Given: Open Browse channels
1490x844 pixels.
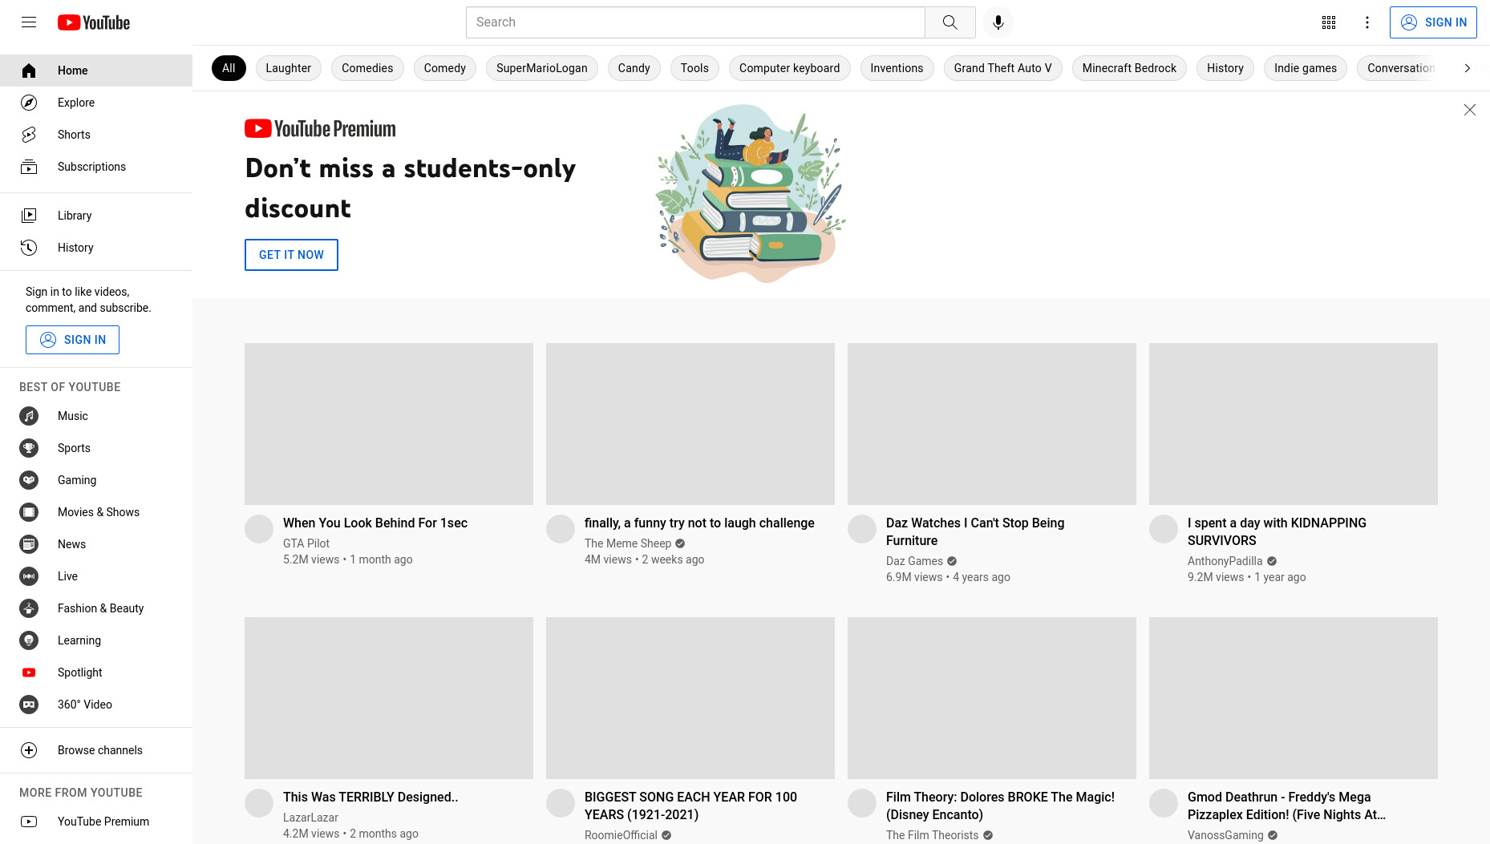Looking at the screenshot, I should pyautogui.click(x=96, y=750).
